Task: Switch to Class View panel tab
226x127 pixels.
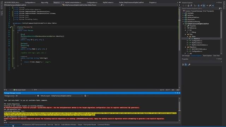Action: pos(216,56)
